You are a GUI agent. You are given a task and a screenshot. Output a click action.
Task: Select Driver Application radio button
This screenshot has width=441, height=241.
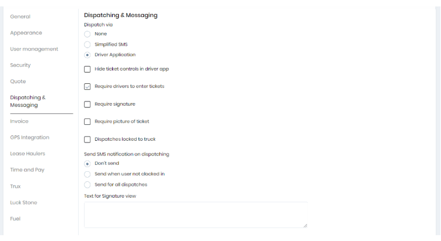tap(87, 55)
